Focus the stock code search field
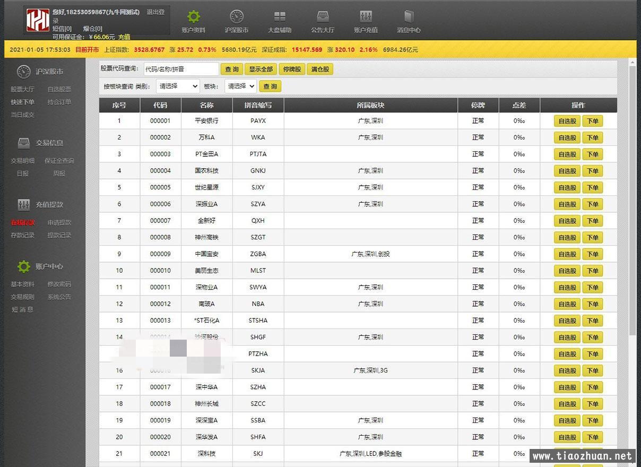Viewport: 641px width, 467px height. point(181,69)
